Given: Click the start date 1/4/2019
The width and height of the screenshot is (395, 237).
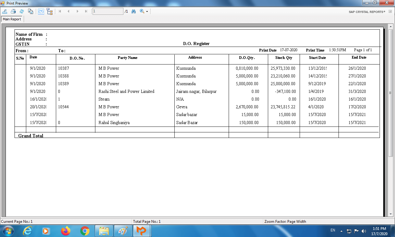Looking at the screenshot, I should 316,91.
